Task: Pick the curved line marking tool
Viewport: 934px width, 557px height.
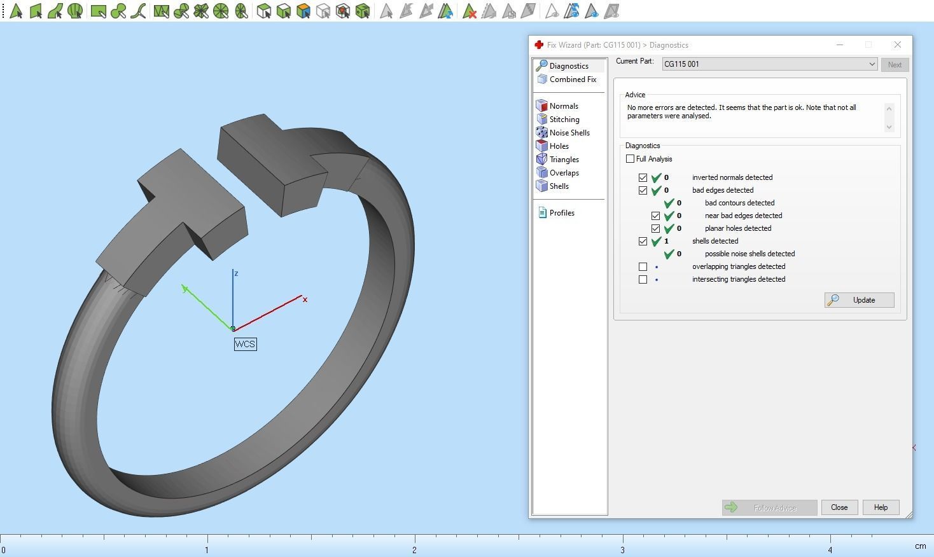Action: 138,11
